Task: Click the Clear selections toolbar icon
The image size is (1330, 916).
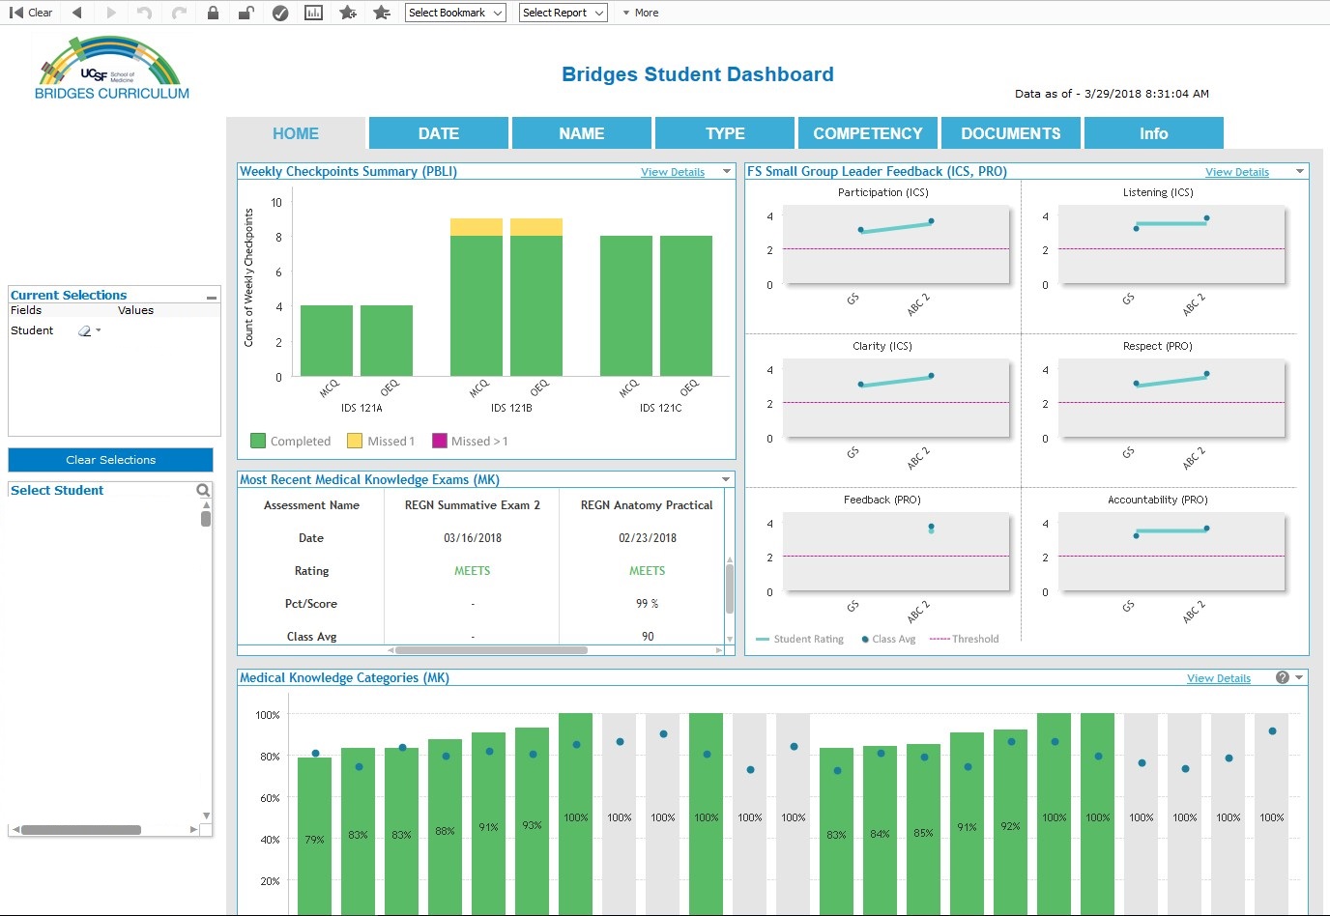Action: (31, 13)
